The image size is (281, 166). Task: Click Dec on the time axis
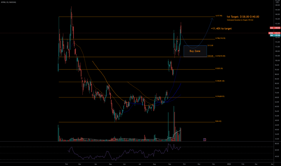(213, 164)
